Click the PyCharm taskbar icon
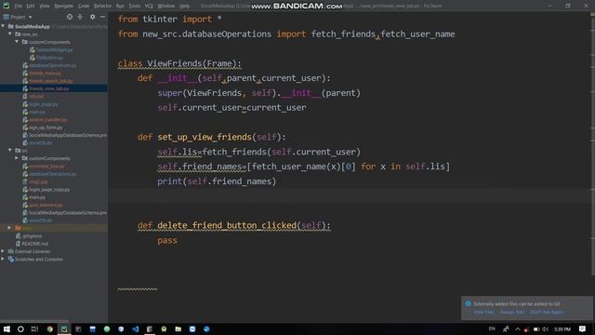Viewport: 595px width, 335px height. pos(64,328)
